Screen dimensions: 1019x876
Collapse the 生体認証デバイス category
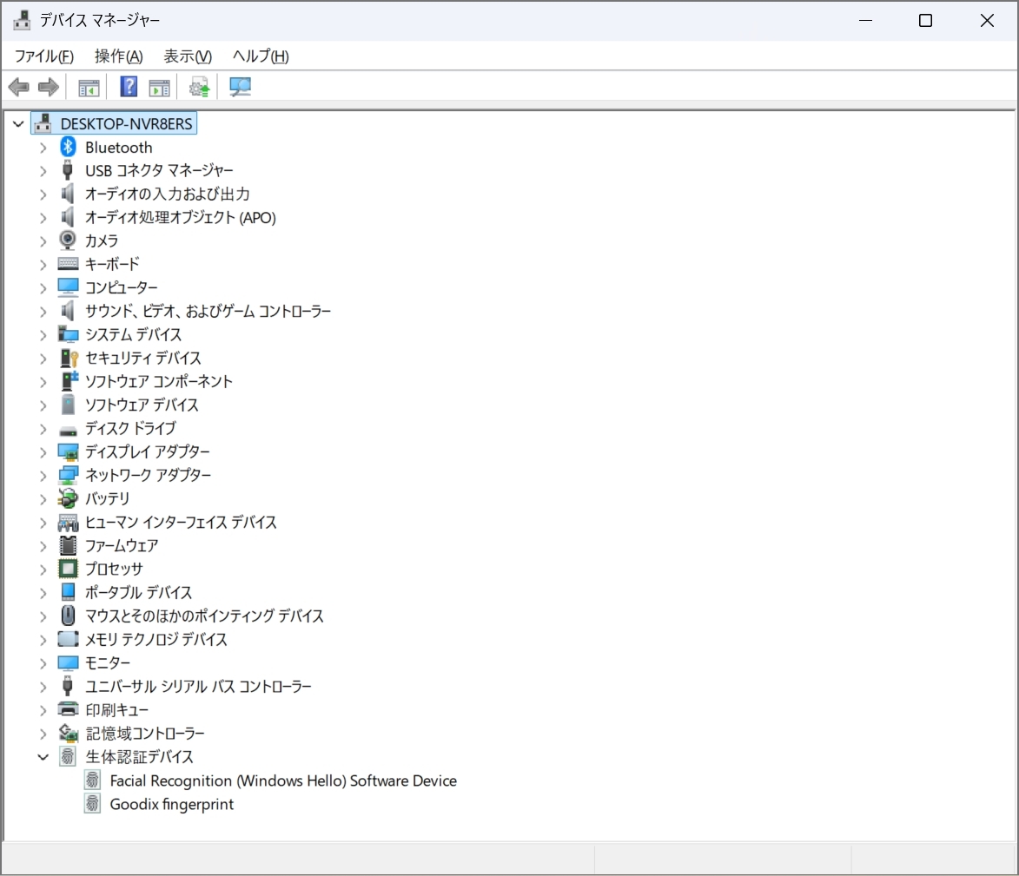tap(43, 756)
